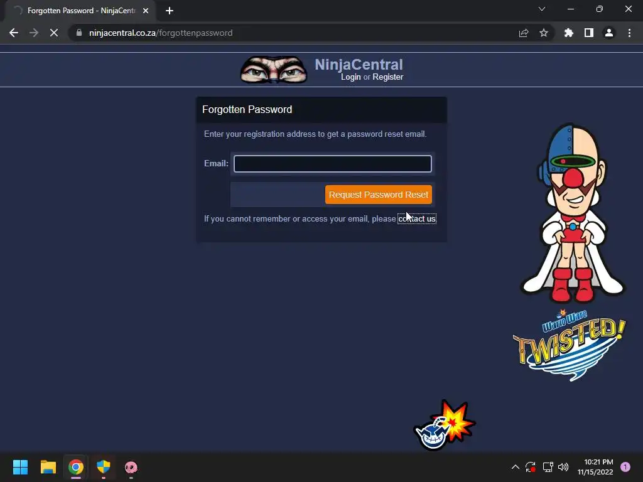Screen dimensions: 643x482
Task: Click Request Password Reset button
Action: click(x=378, y=195)
